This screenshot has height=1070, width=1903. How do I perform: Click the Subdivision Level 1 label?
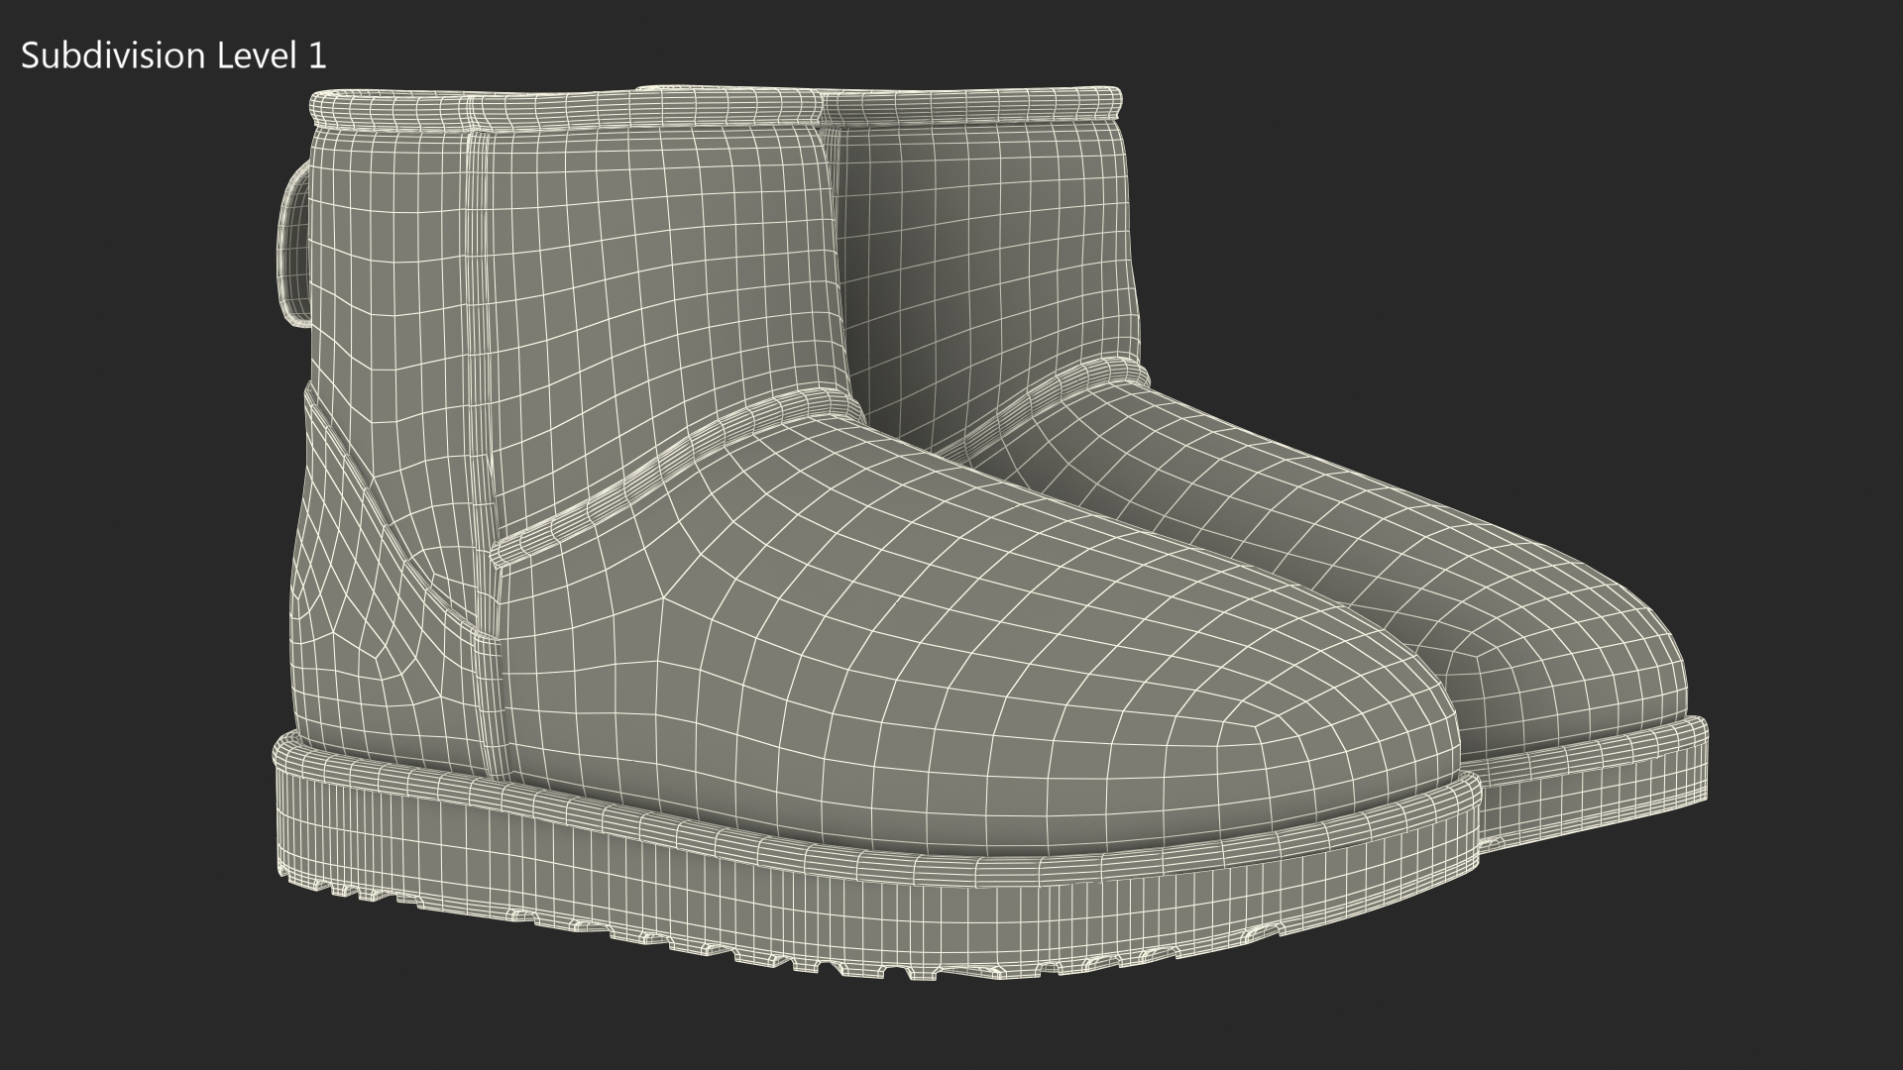tap(173, 56)
